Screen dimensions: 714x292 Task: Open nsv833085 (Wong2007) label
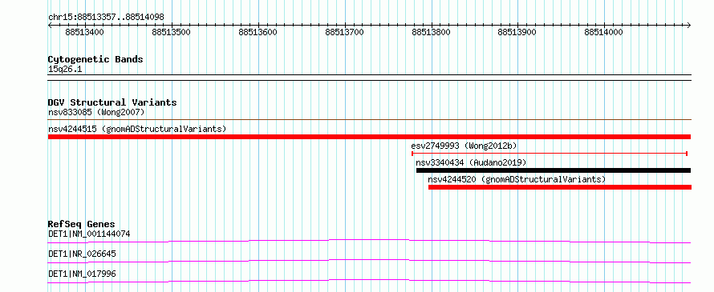click(x=96, y=112)
